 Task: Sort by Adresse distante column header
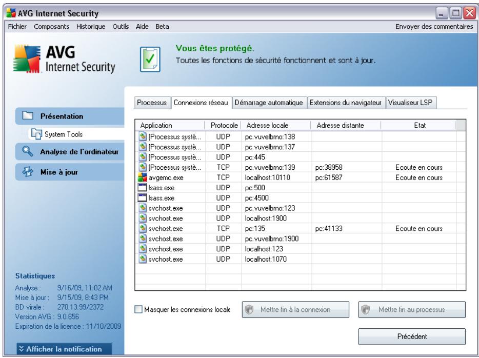click(x=346, y=125)
